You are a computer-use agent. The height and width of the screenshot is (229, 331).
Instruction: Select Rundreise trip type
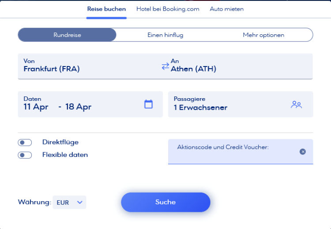tap(67, 35)
